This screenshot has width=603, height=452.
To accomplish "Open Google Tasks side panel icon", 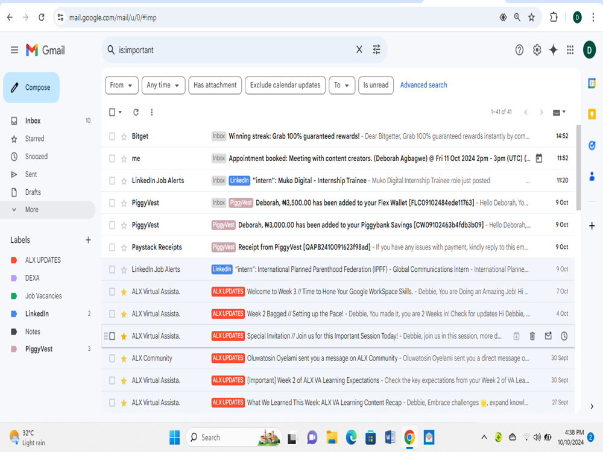I will click(x=592, y=145).
